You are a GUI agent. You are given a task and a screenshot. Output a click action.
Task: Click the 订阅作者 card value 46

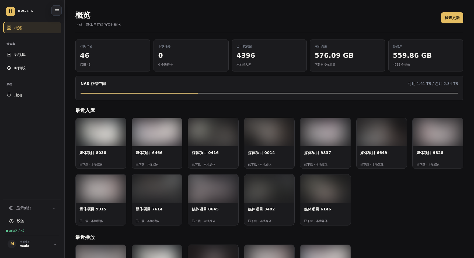pyautogui.click(x=85, y=55)
